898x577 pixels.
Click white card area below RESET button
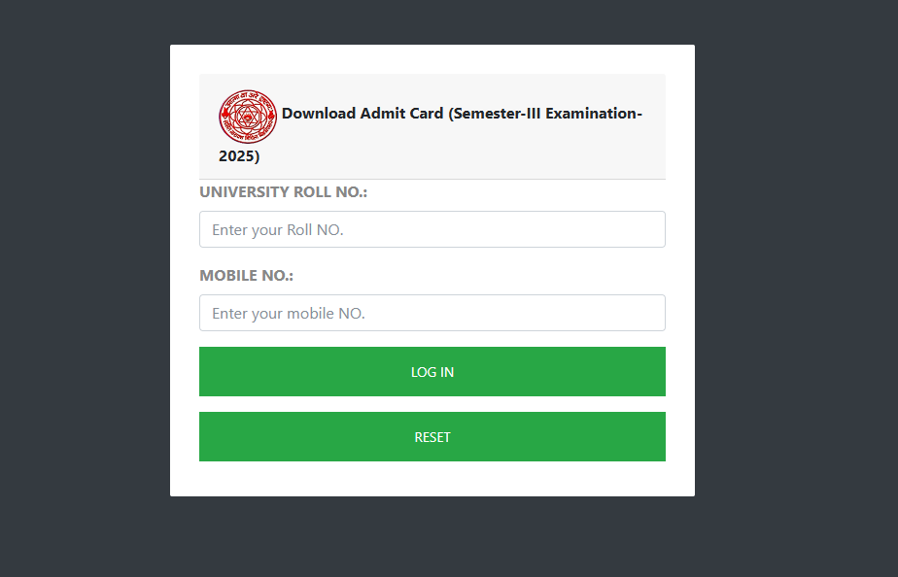[432, 479]
